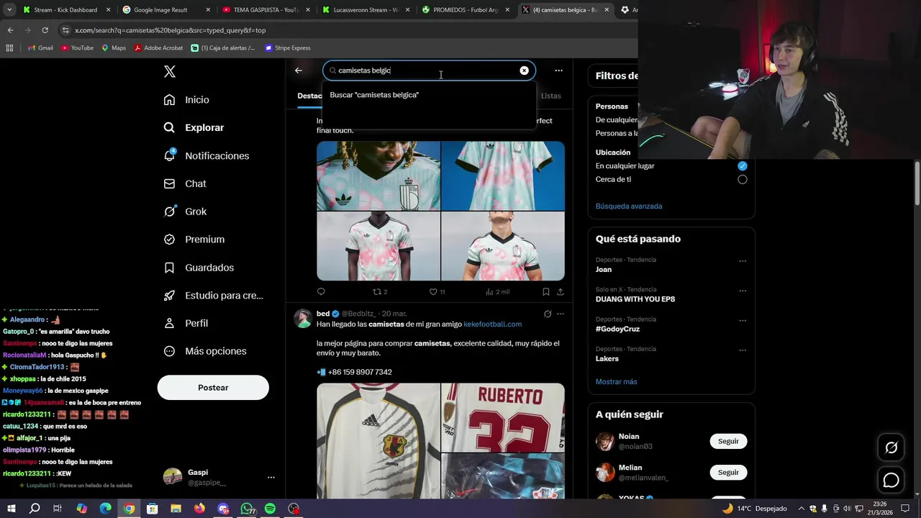
Task: Open WhatsApp from the taskbar
Action: (247, 509)
